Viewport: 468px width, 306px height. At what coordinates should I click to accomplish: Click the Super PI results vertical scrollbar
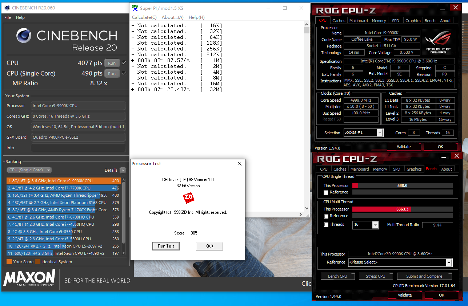point(307,117)
